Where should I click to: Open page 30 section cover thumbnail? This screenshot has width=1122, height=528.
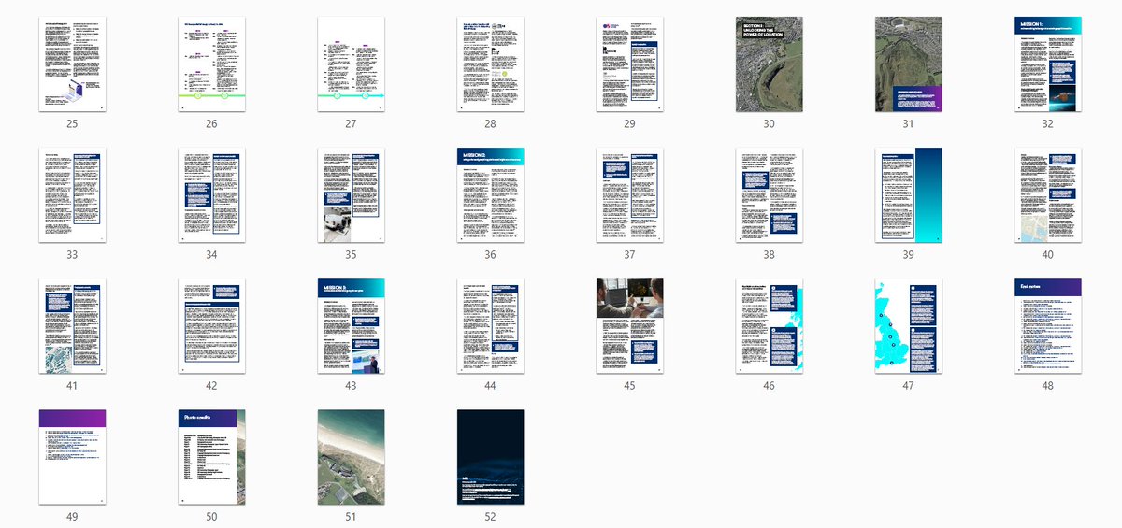pos(770,64)
